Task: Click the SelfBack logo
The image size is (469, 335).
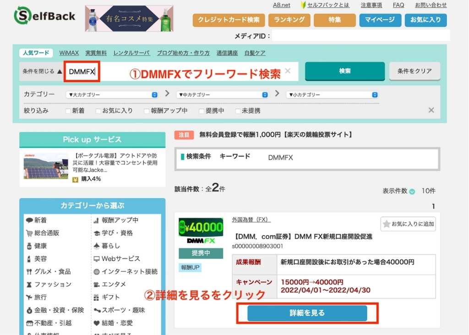Action: pyautogui.click(x=44, y=16)
